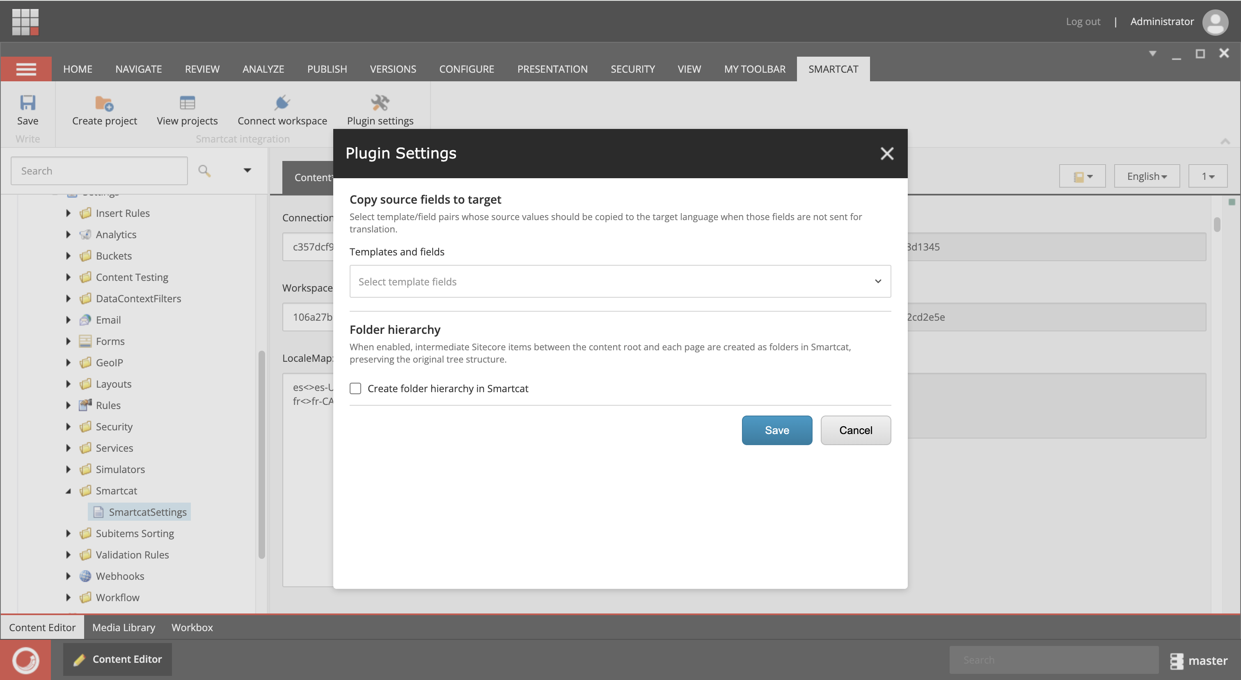Click the Plugin settings tools icon
1241x680 pixels.
pyautogui.click(x=380, y=103)
